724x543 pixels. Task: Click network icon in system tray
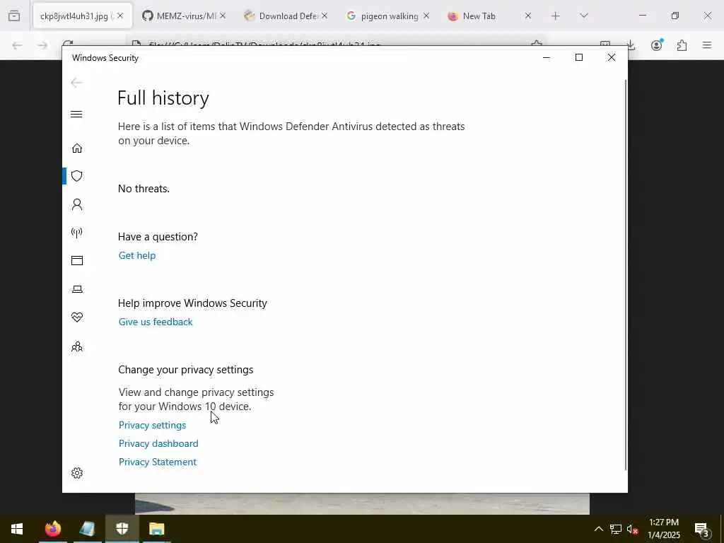tap(616, 529)
